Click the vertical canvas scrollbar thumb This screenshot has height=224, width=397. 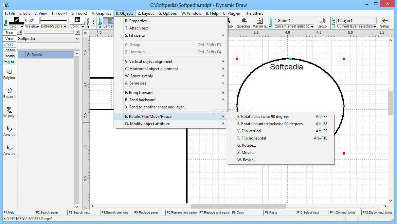[390, 103]
